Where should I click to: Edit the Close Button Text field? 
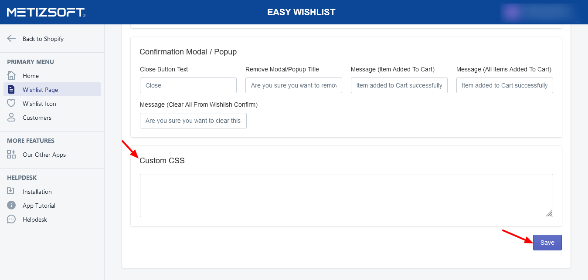[x=188, y=85]
